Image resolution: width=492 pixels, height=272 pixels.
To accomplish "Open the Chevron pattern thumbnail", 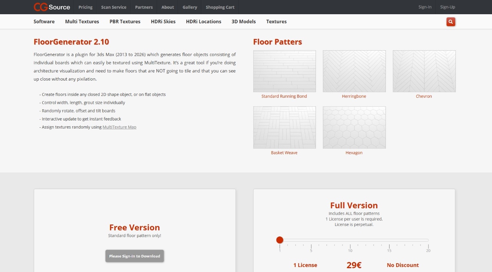I will point(424,71).
